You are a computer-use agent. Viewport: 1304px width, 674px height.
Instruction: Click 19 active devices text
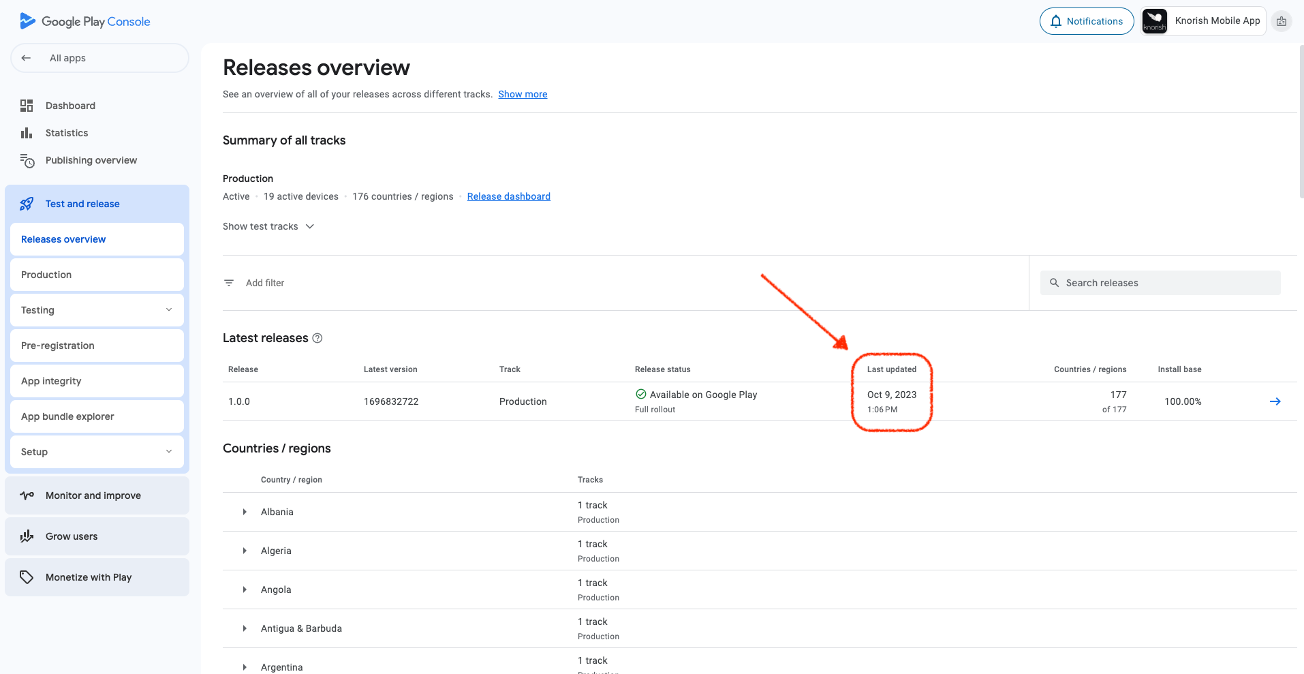(x=301, y=196)
